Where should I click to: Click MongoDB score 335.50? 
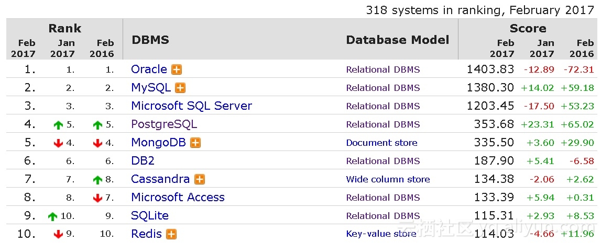pyautogui.click(x=494, y=143)
